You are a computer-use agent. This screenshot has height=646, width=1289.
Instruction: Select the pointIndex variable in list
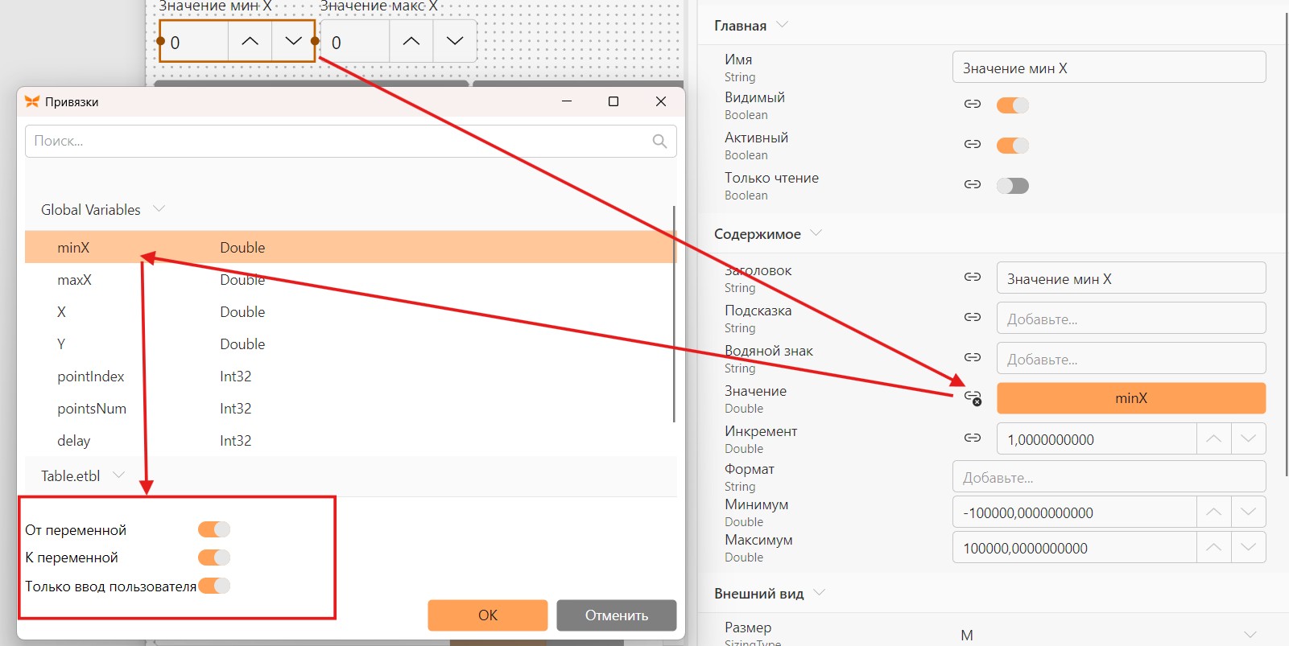[x=349, y=376]
